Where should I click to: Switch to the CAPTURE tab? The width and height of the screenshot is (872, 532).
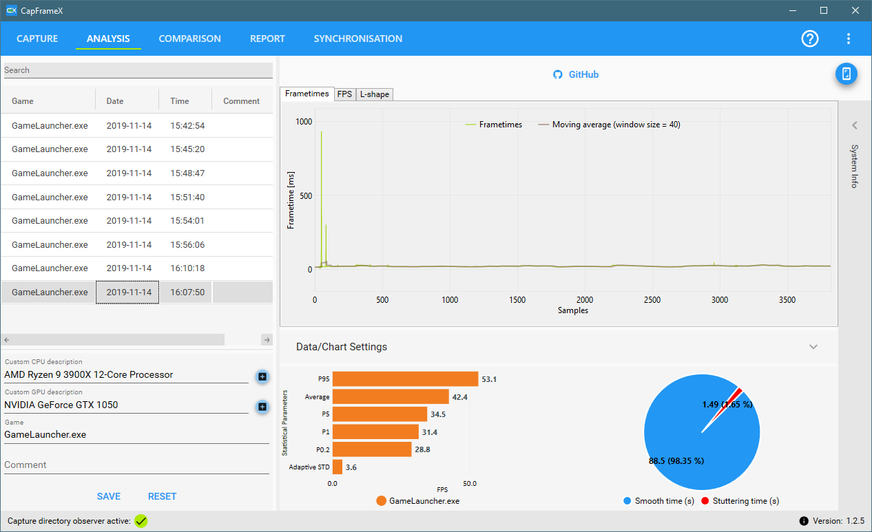(x=37, y=39)
